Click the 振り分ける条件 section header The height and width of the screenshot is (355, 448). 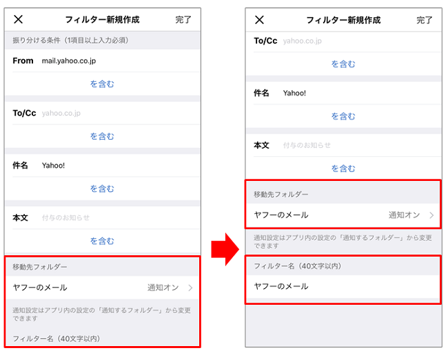point(70,41)
